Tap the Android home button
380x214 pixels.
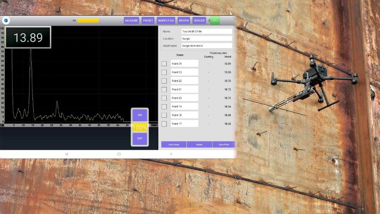pos(119,154)
